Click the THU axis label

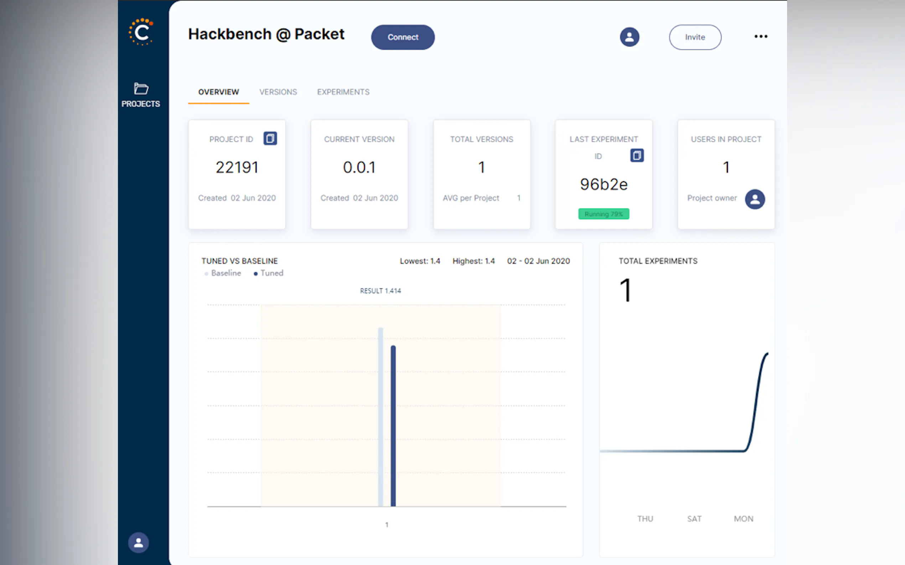click(x=645, y=519)
